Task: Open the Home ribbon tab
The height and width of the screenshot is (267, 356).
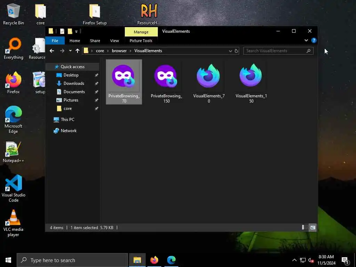Action: click(x=75, y=41)
